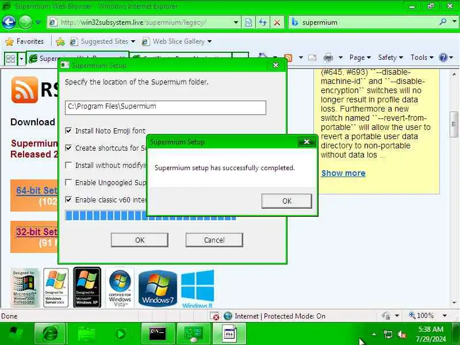The image size is (460, 345).
Task: Open the Favorites star button
Action: coord(25,41)
